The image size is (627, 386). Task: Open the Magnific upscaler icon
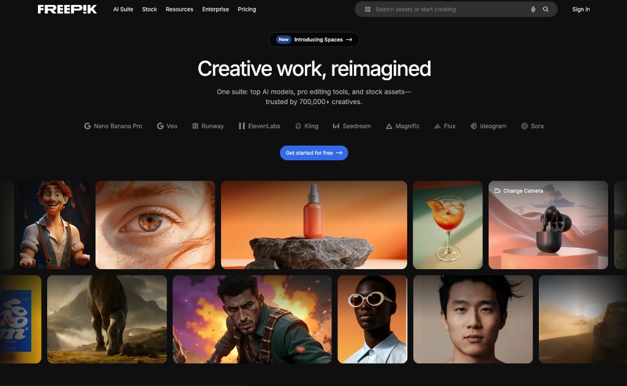[389, 126]
